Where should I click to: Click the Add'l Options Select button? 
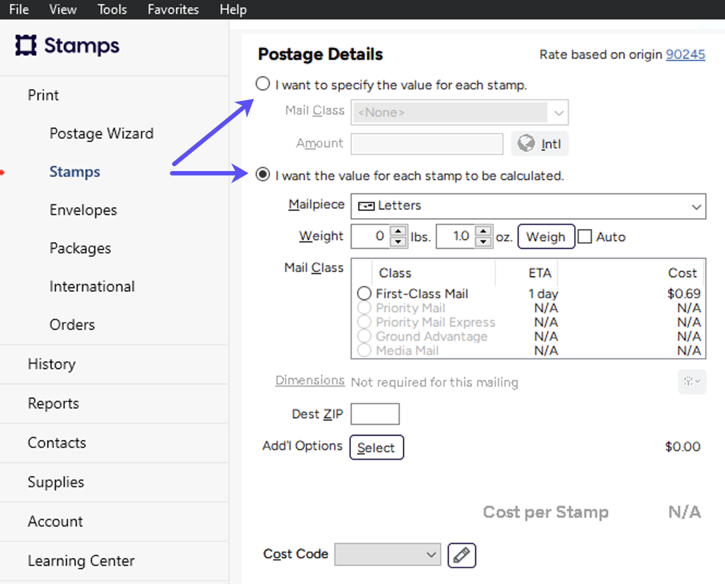click(x=377, y=448)
